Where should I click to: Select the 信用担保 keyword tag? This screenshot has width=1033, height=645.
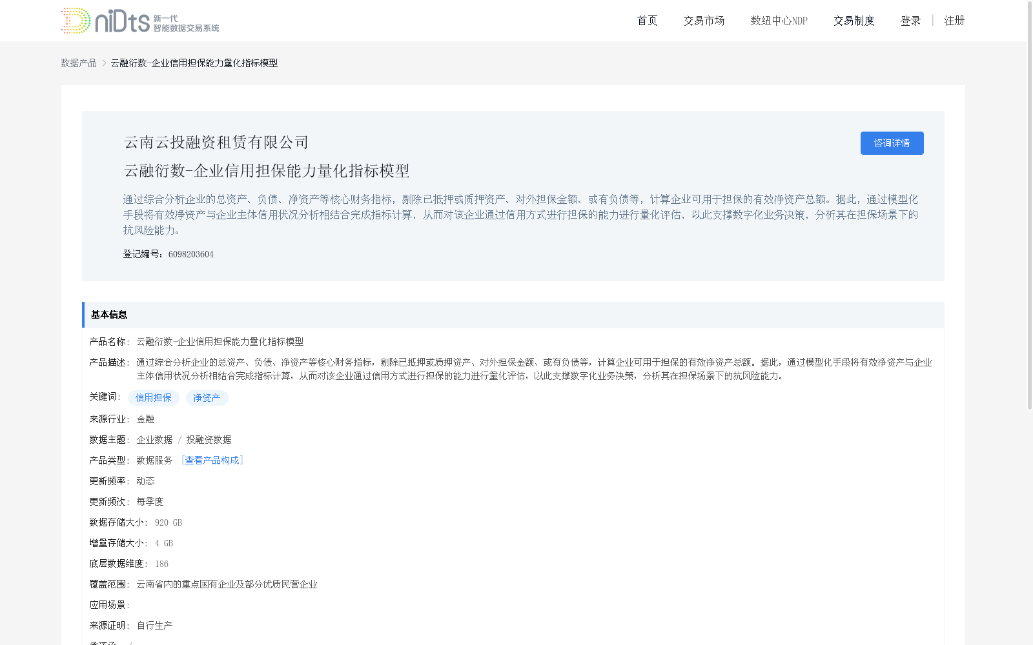click(154, 398)
